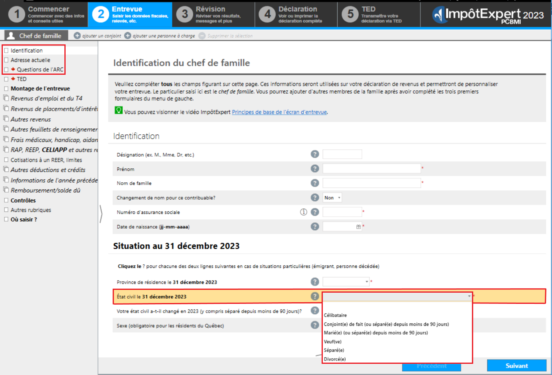Image resolution: width=552 pixels, height=375 pixels.
Task: Switch to step 2 Entrevue tab
Action: click(130, 15)
